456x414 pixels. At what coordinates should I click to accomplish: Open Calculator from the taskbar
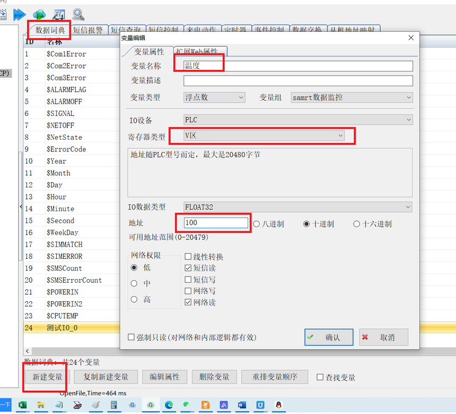(114, 404)
